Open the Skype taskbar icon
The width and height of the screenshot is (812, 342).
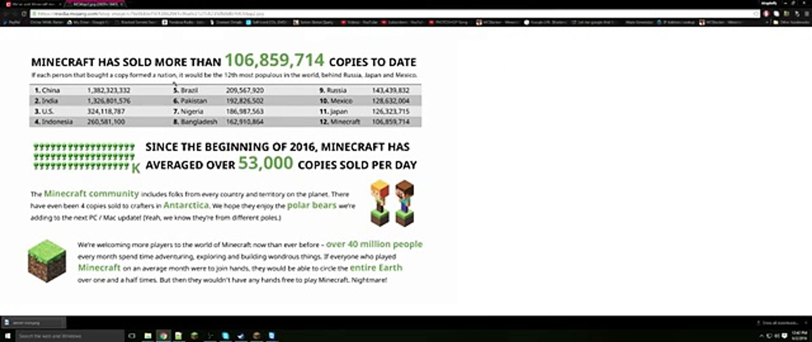click(225, 336)
